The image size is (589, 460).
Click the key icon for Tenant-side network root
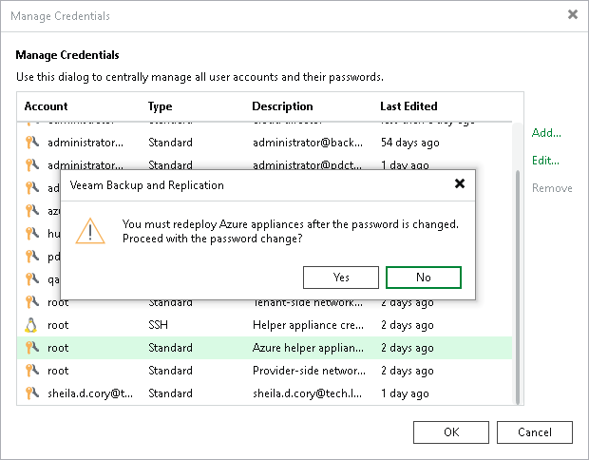(32, 302)
